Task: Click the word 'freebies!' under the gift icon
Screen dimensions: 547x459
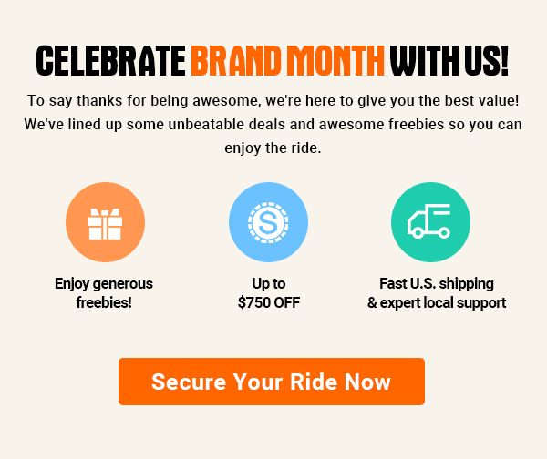Action: (x=104, y=302)
